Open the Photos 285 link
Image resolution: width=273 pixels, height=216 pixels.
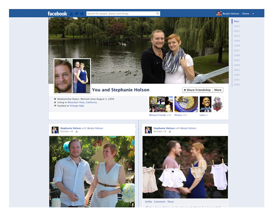[x=181, y=115]
